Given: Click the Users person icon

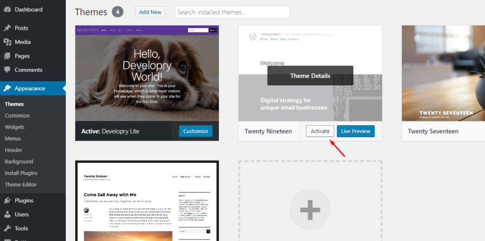Looking at the screenshot, I should [x=8, y=215].
